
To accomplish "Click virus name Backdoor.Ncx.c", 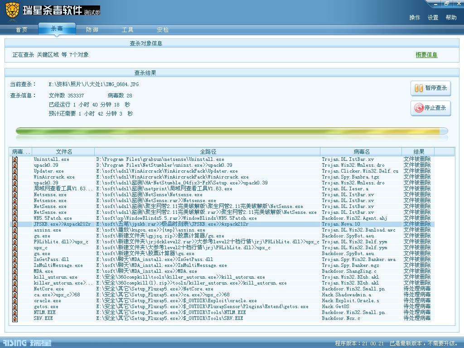I will coord(341,319).
